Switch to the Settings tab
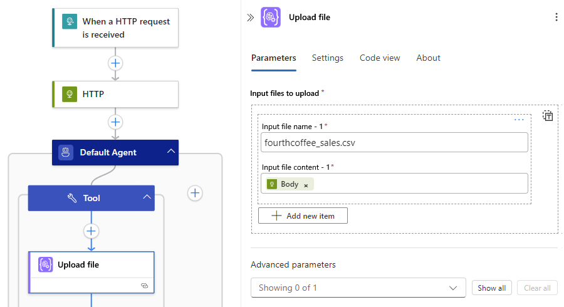The image size is (564, 307). point(328,58)
